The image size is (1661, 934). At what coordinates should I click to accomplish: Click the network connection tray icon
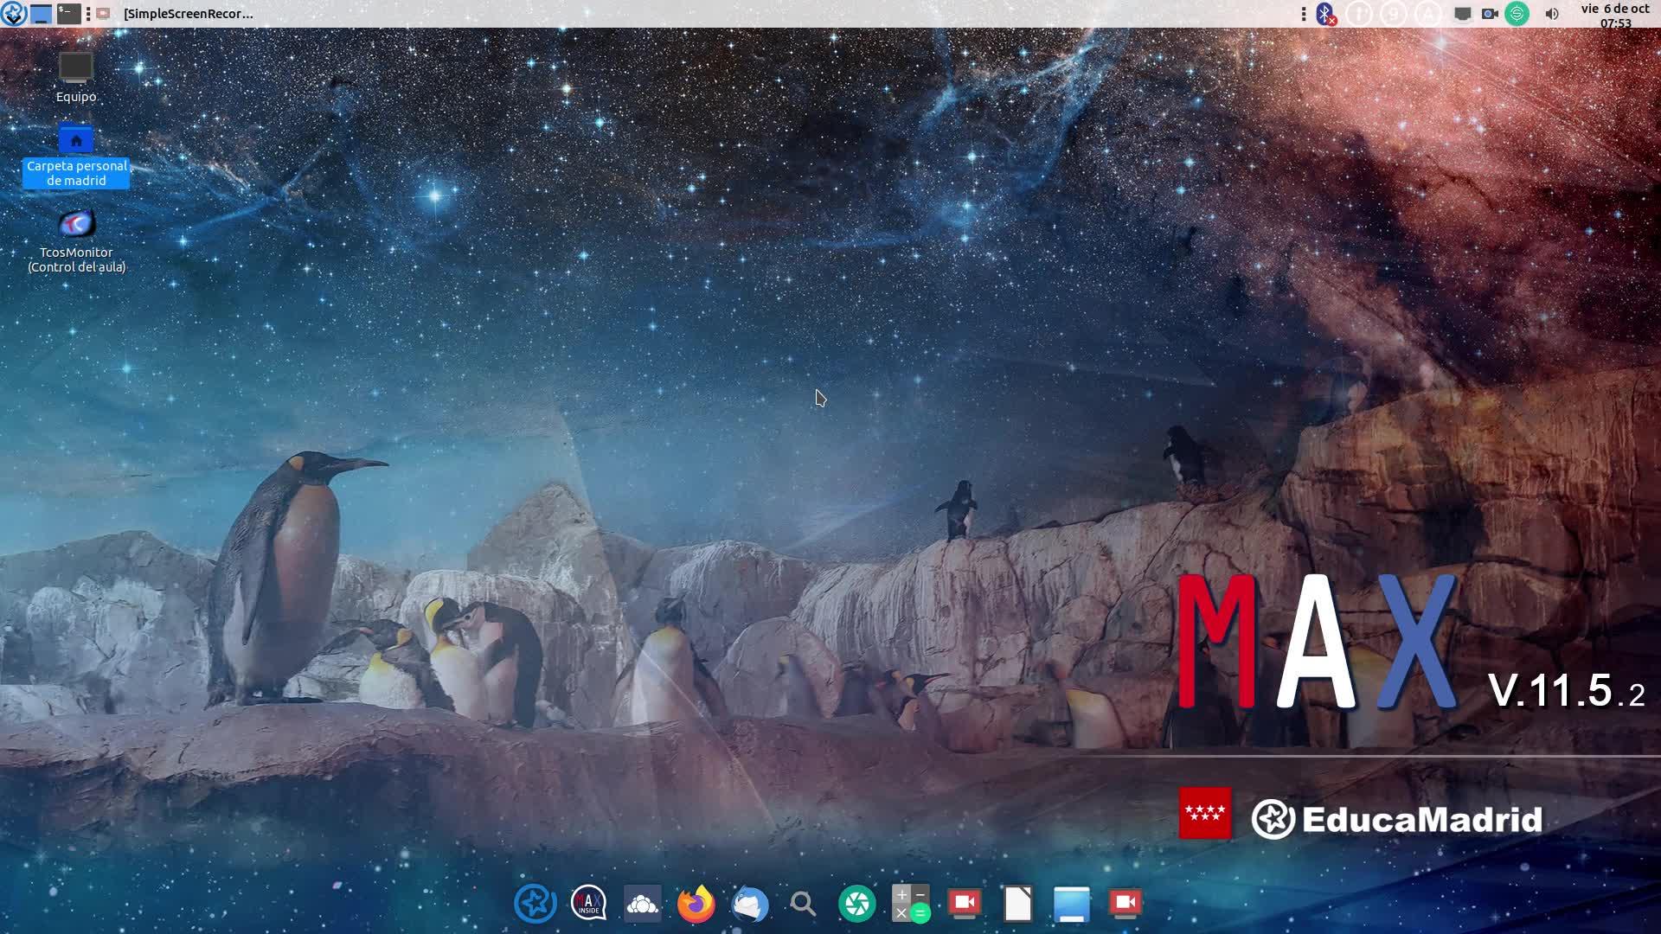tap(1462, 13)
